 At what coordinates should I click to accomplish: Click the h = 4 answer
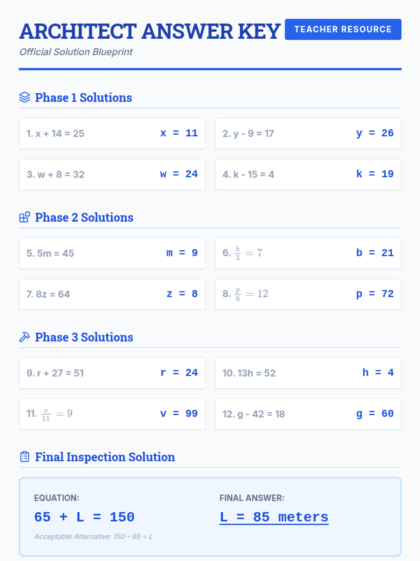click(x=378, y=373)
